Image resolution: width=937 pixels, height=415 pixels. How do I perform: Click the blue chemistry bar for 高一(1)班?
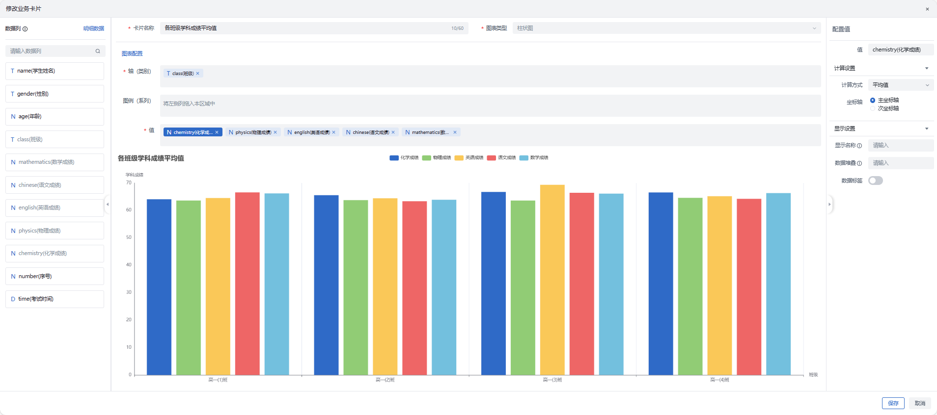point(159,287)
